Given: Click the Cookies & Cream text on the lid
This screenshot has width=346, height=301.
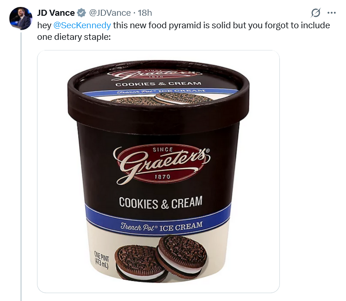Looking at the screenshot, I should (x=159, y=84).
